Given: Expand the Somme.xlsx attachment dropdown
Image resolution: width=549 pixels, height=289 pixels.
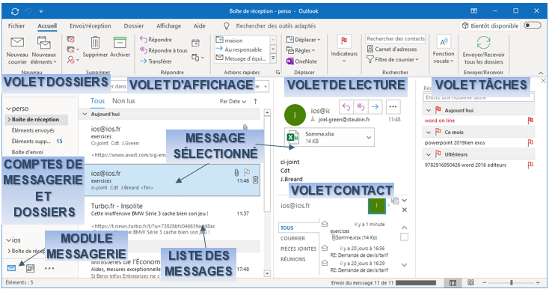Looking at the screenshot, I should (369, 137).
